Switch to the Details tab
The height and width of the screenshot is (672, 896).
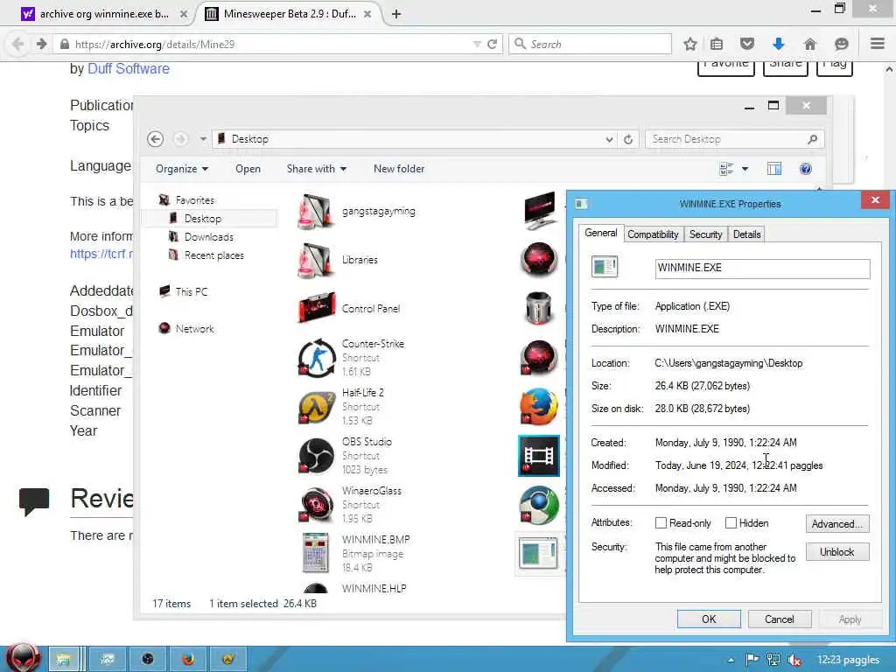pos(746,234)
